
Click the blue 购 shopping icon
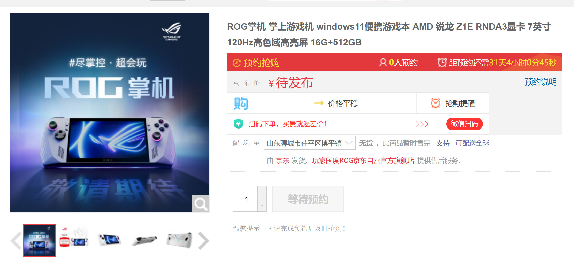coord(241,103)
